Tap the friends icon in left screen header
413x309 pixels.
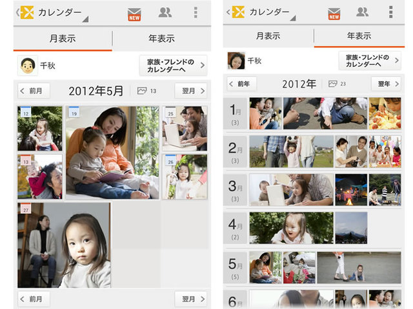click(165, 12)
